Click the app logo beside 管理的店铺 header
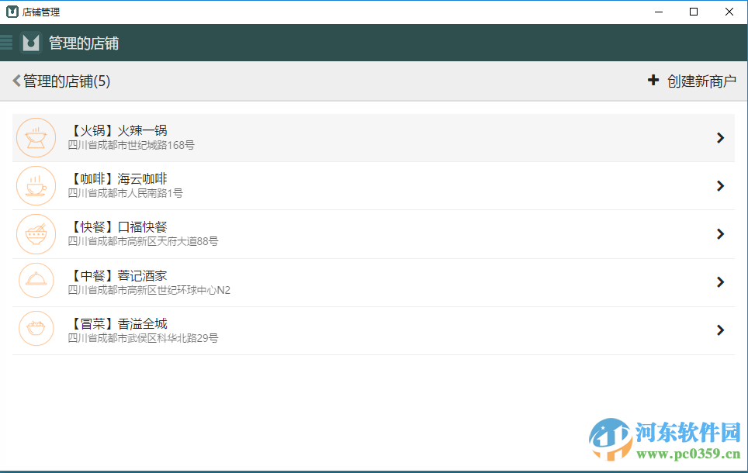The width and height of the screenshot is (748, 473). pyautogui.click(x=31, y=43)
